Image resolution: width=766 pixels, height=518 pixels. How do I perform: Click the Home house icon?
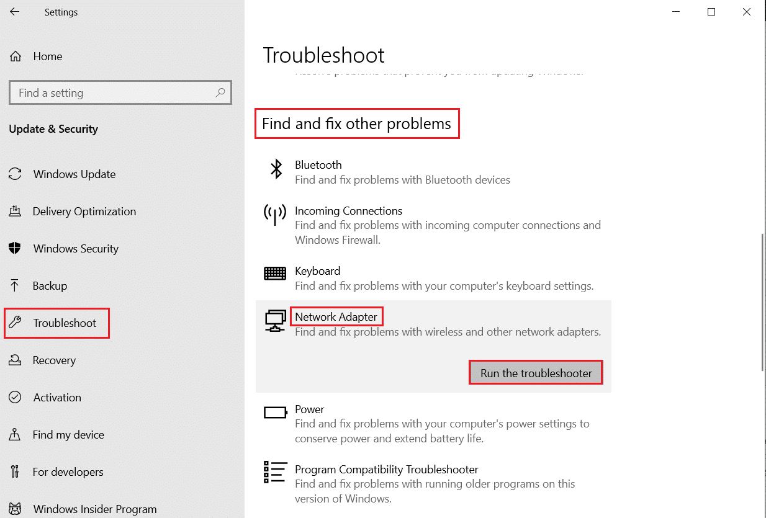14,56
